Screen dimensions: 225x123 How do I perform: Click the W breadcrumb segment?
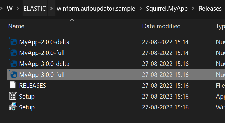pyautogui.click(x=10, y=9)
